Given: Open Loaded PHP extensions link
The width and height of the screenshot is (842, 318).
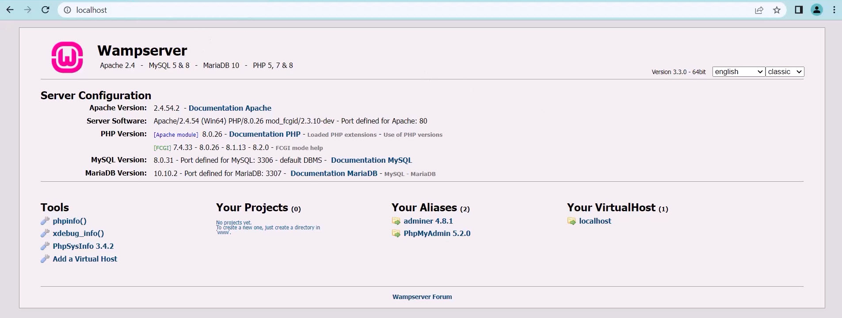Looking at the screenshot, I should click(342, 135).
